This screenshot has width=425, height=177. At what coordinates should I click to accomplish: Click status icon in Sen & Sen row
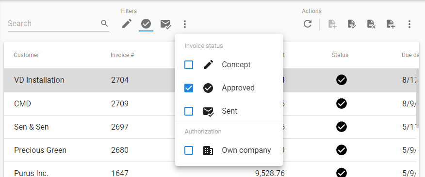click(342, 127)
